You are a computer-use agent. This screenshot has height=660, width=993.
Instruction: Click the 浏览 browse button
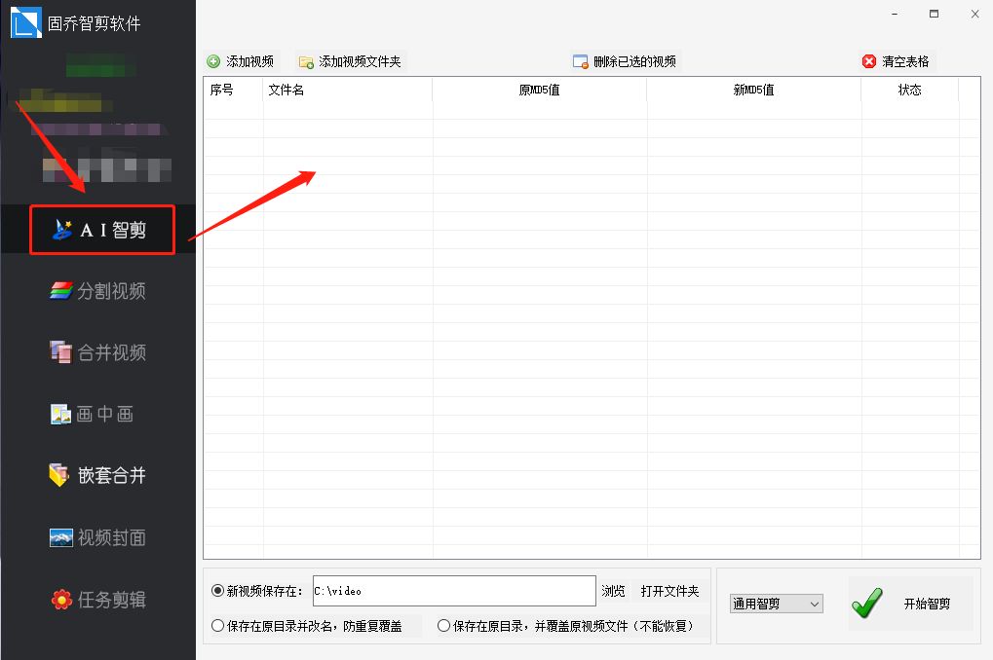[615, 591]
